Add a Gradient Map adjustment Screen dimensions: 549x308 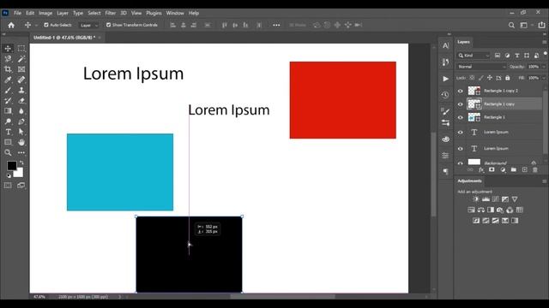pos(515,221)
